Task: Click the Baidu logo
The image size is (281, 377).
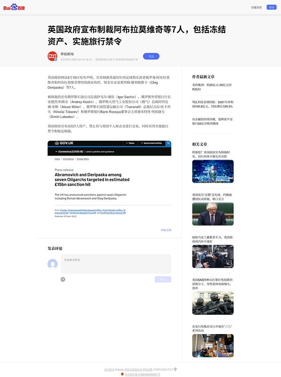Action: (14, 7)
